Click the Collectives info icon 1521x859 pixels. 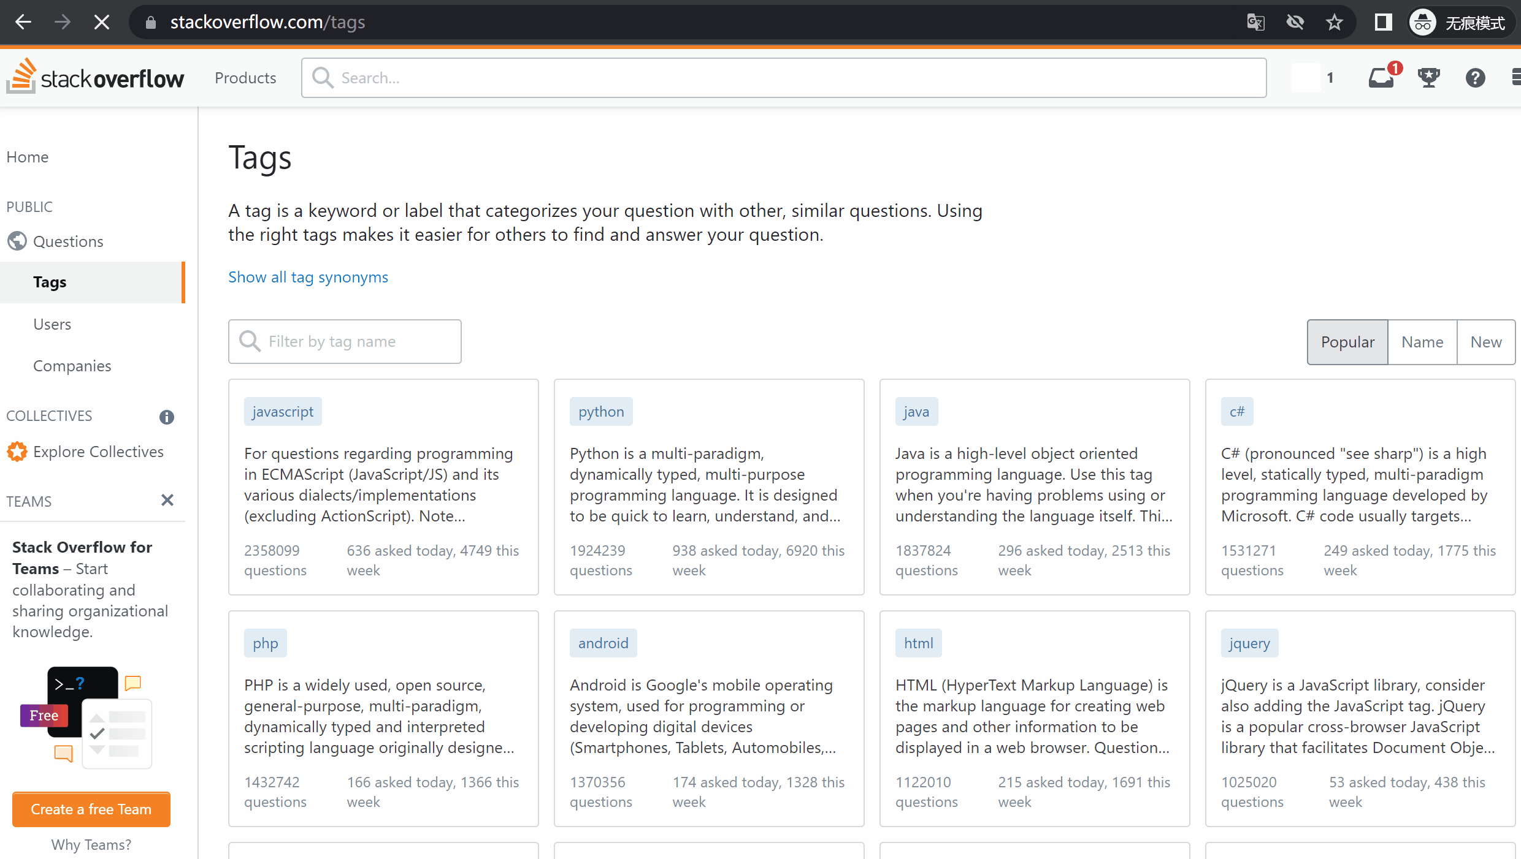(166, 417)
